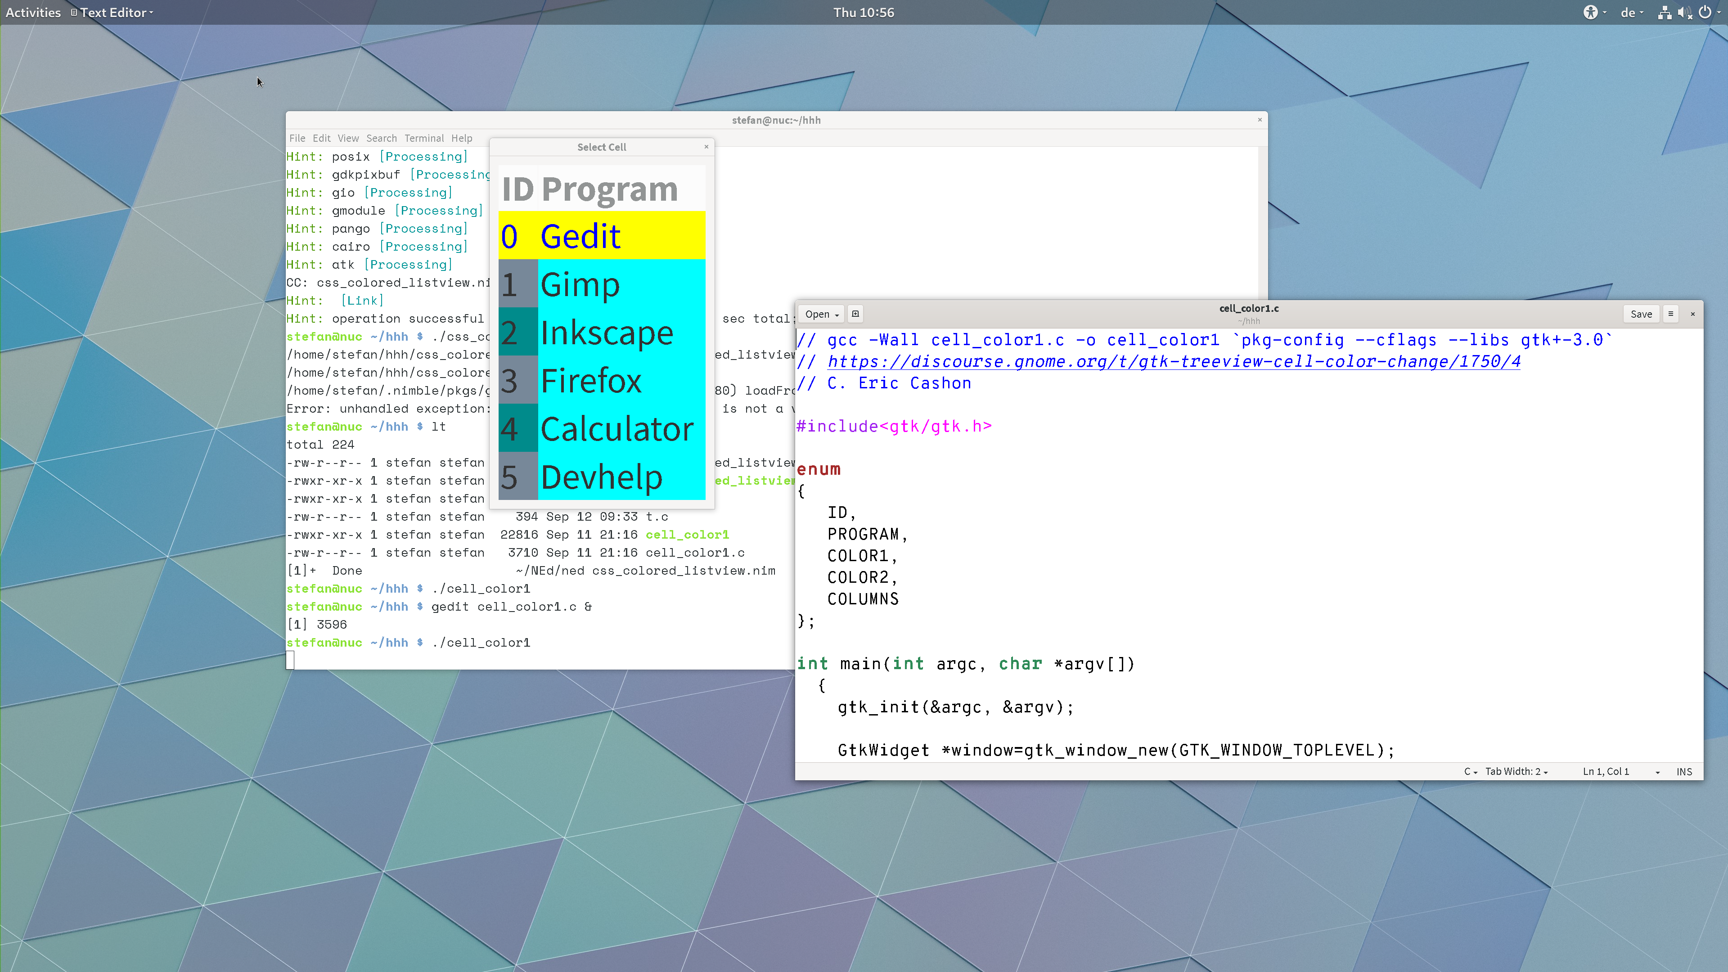Image resolution: width=1728 pixels, height=972 pixels.
Task: Click the ID column header in Select Cell
Action: (x=518, y=189)
